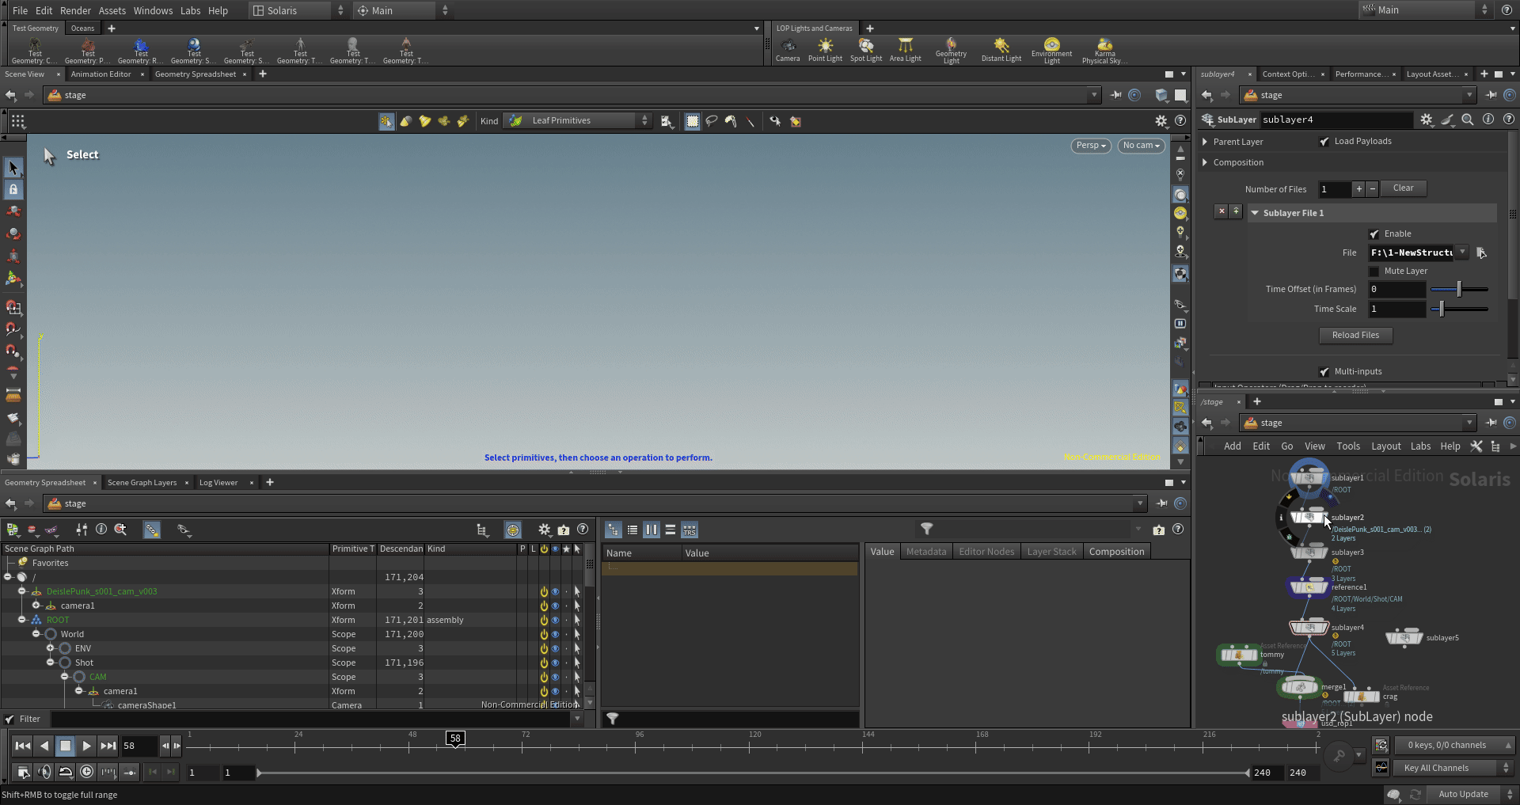Play the timeline in reverse

(44, 745)
